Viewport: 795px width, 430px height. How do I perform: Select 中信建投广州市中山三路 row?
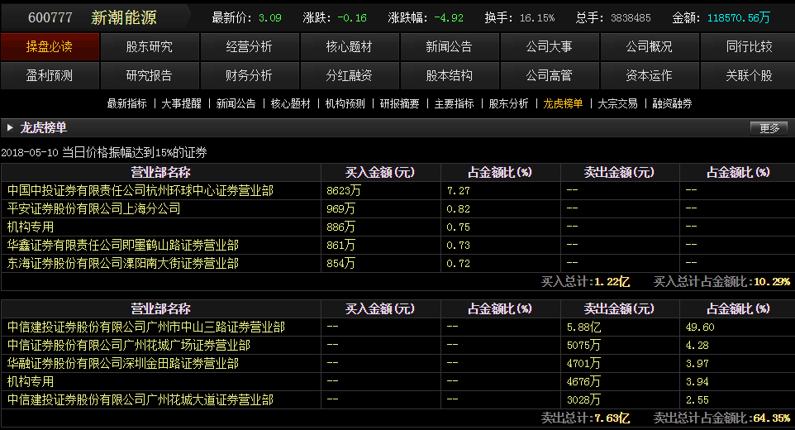click(x=398, y=327)
